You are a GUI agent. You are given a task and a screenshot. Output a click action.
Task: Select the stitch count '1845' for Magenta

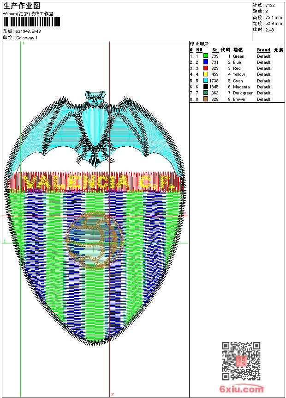(214, 87)
